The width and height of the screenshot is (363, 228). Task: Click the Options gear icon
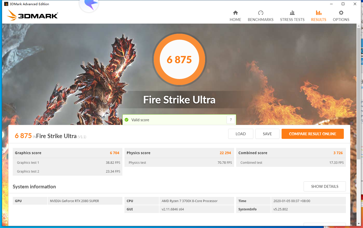click(x=341, y=13)
